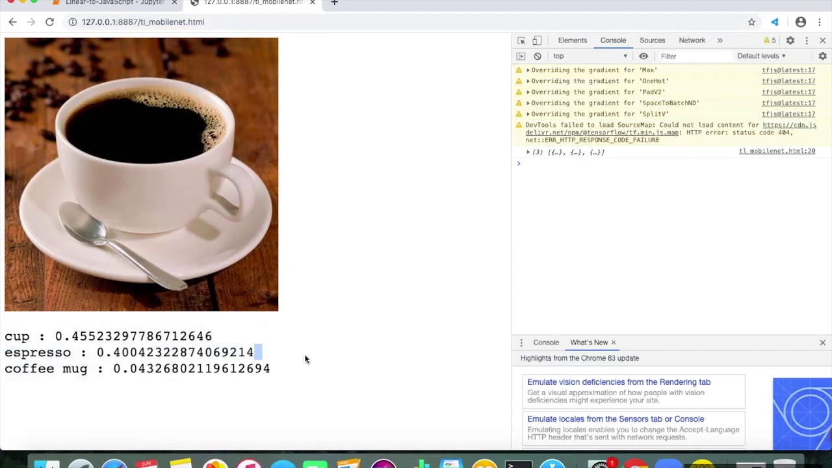The image size is (832, 468).
Task: Open the Chrome three-dot menu
Action: (x=820, y=22)
